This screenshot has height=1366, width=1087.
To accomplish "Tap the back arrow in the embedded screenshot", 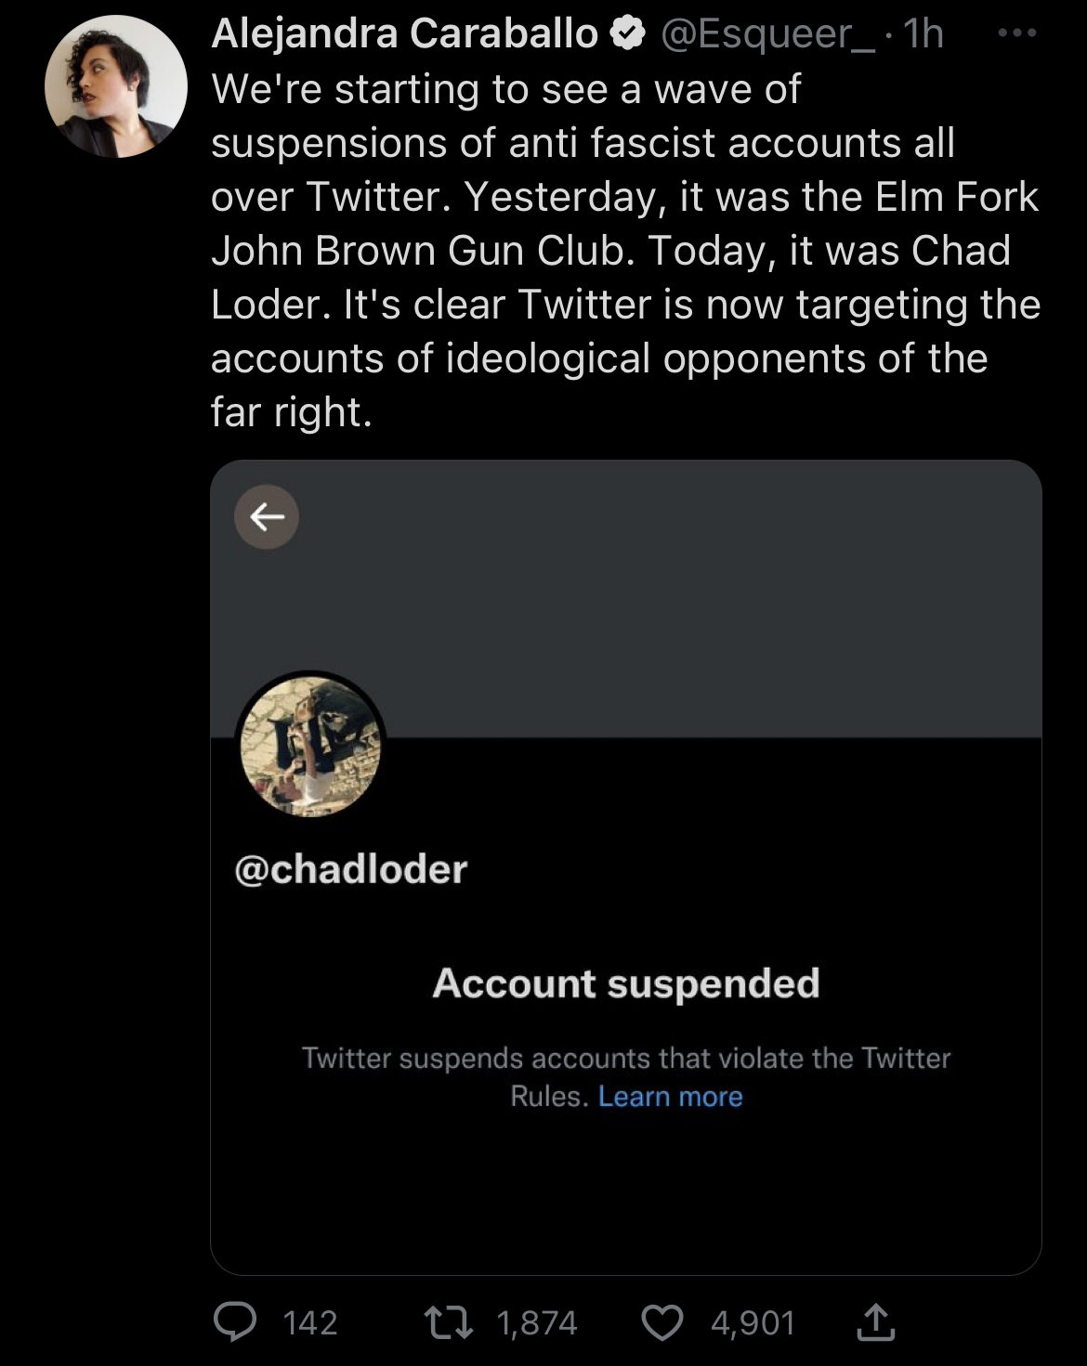I will (267, 516).
